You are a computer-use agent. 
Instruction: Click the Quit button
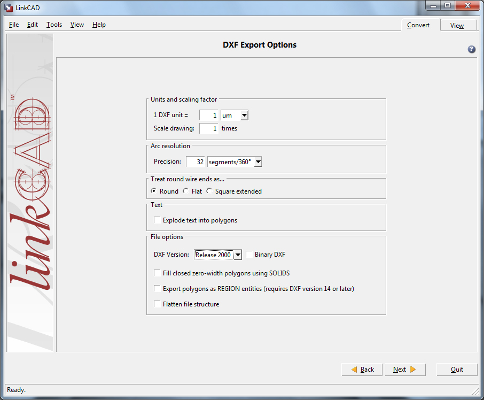click(457, 370)
